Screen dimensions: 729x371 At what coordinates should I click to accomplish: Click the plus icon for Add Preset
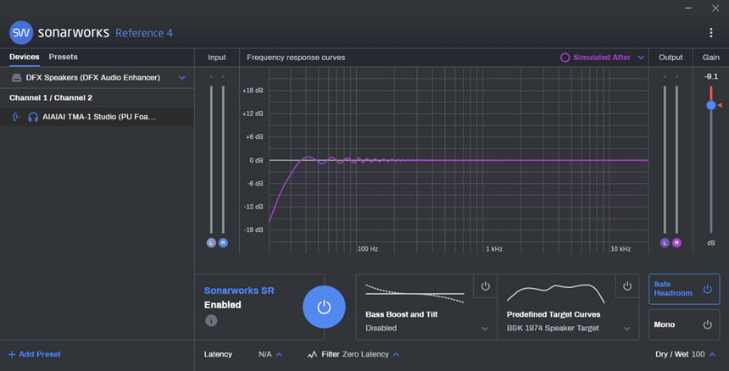(x=12, y=354)
